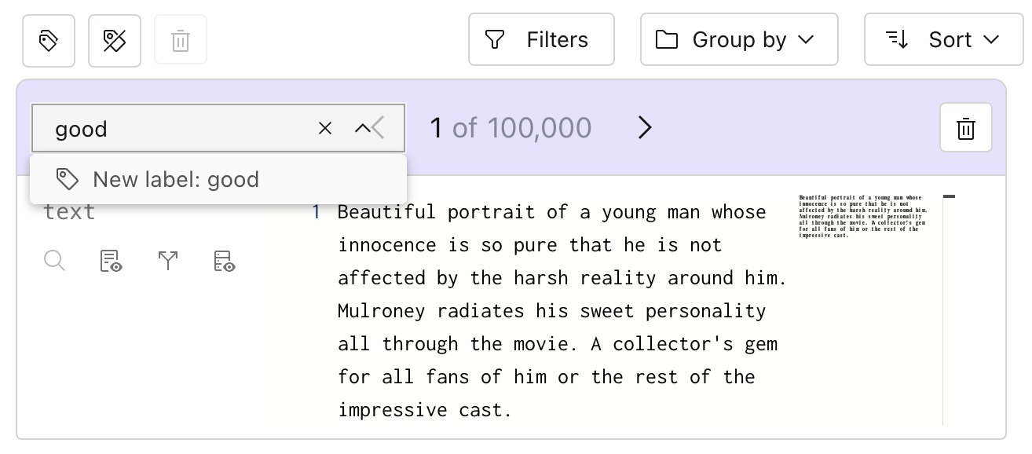Viewport: 1032px width, 454px height.
Task: Open the Filters panel
Action: [541, 39]
